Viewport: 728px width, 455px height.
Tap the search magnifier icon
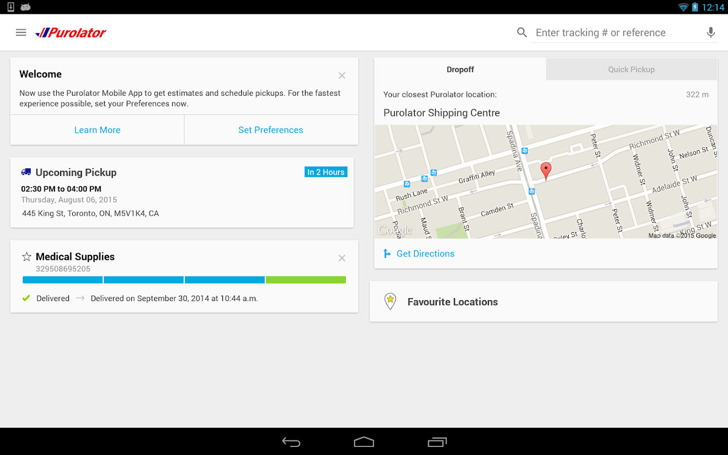522,33
